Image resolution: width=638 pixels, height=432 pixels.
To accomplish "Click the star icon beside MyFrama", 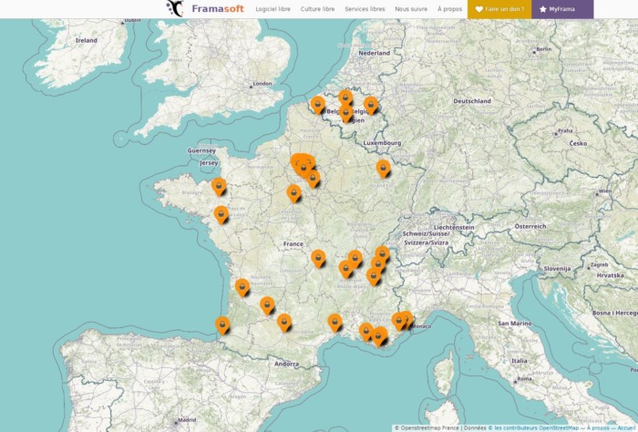I will (x=543, y=9).
